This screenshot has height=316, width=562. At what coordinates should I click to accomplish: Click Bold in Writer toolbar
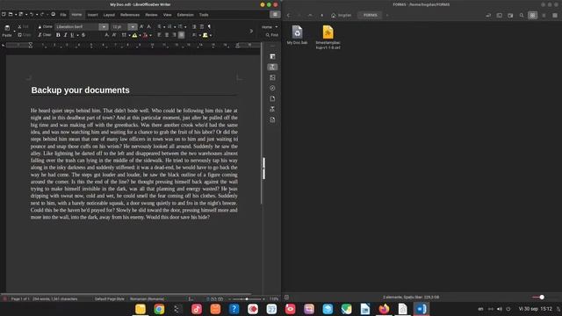point(58,35)
